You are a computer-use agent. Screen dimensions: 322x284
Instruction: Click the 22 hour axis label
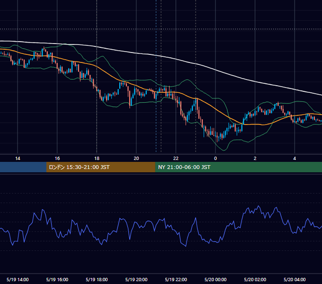coord(176,159)
